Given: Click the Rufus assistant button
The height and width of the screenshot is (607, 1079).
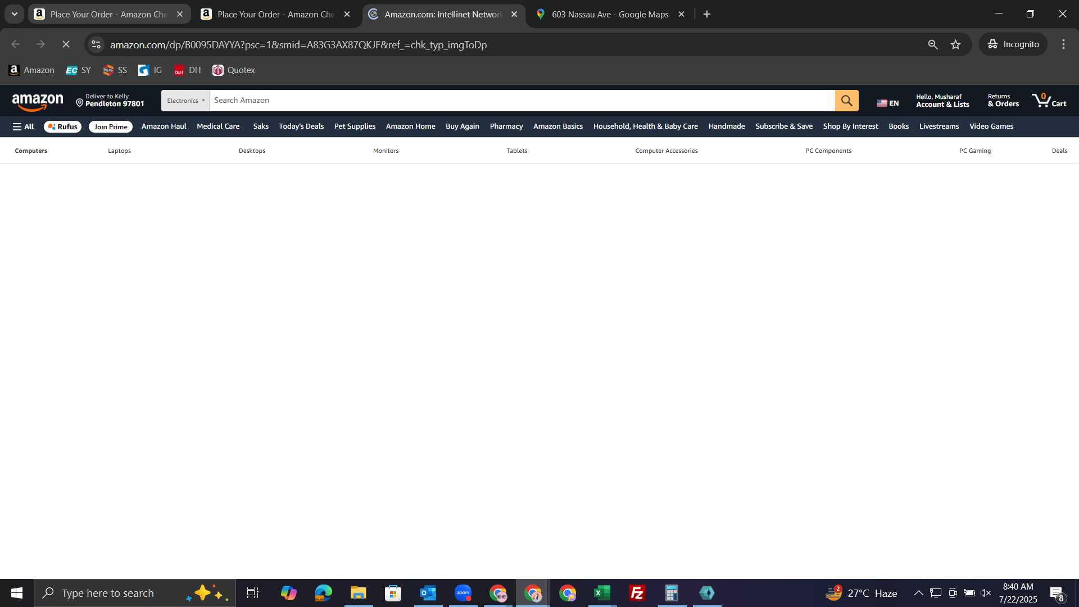Looking at the screenshot, I should click(x=62, y=126).
